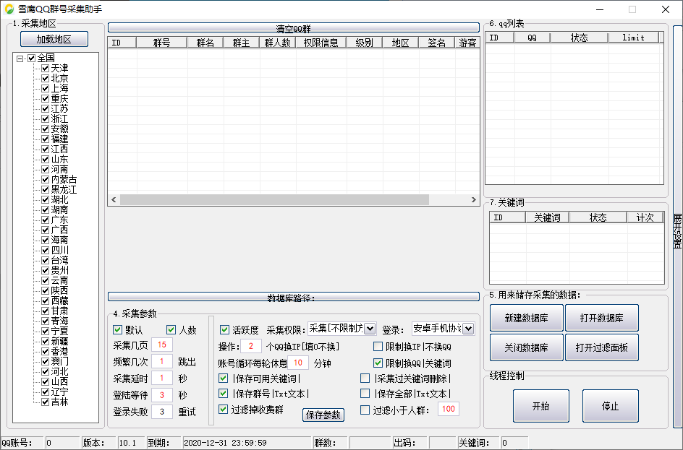
Task: Click the expiry date 2020-12-31 status field
Action: (247, 443)
